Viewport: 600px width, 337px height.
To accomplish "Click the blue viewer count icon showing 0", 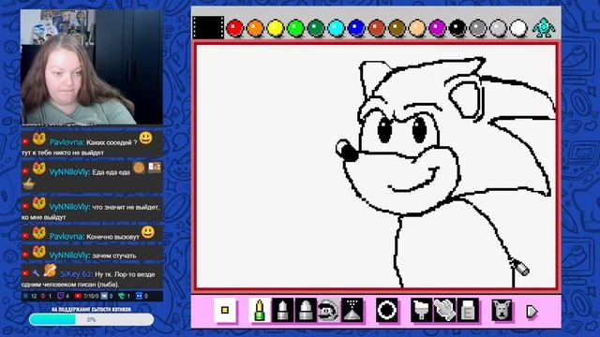I will (140, 296).
